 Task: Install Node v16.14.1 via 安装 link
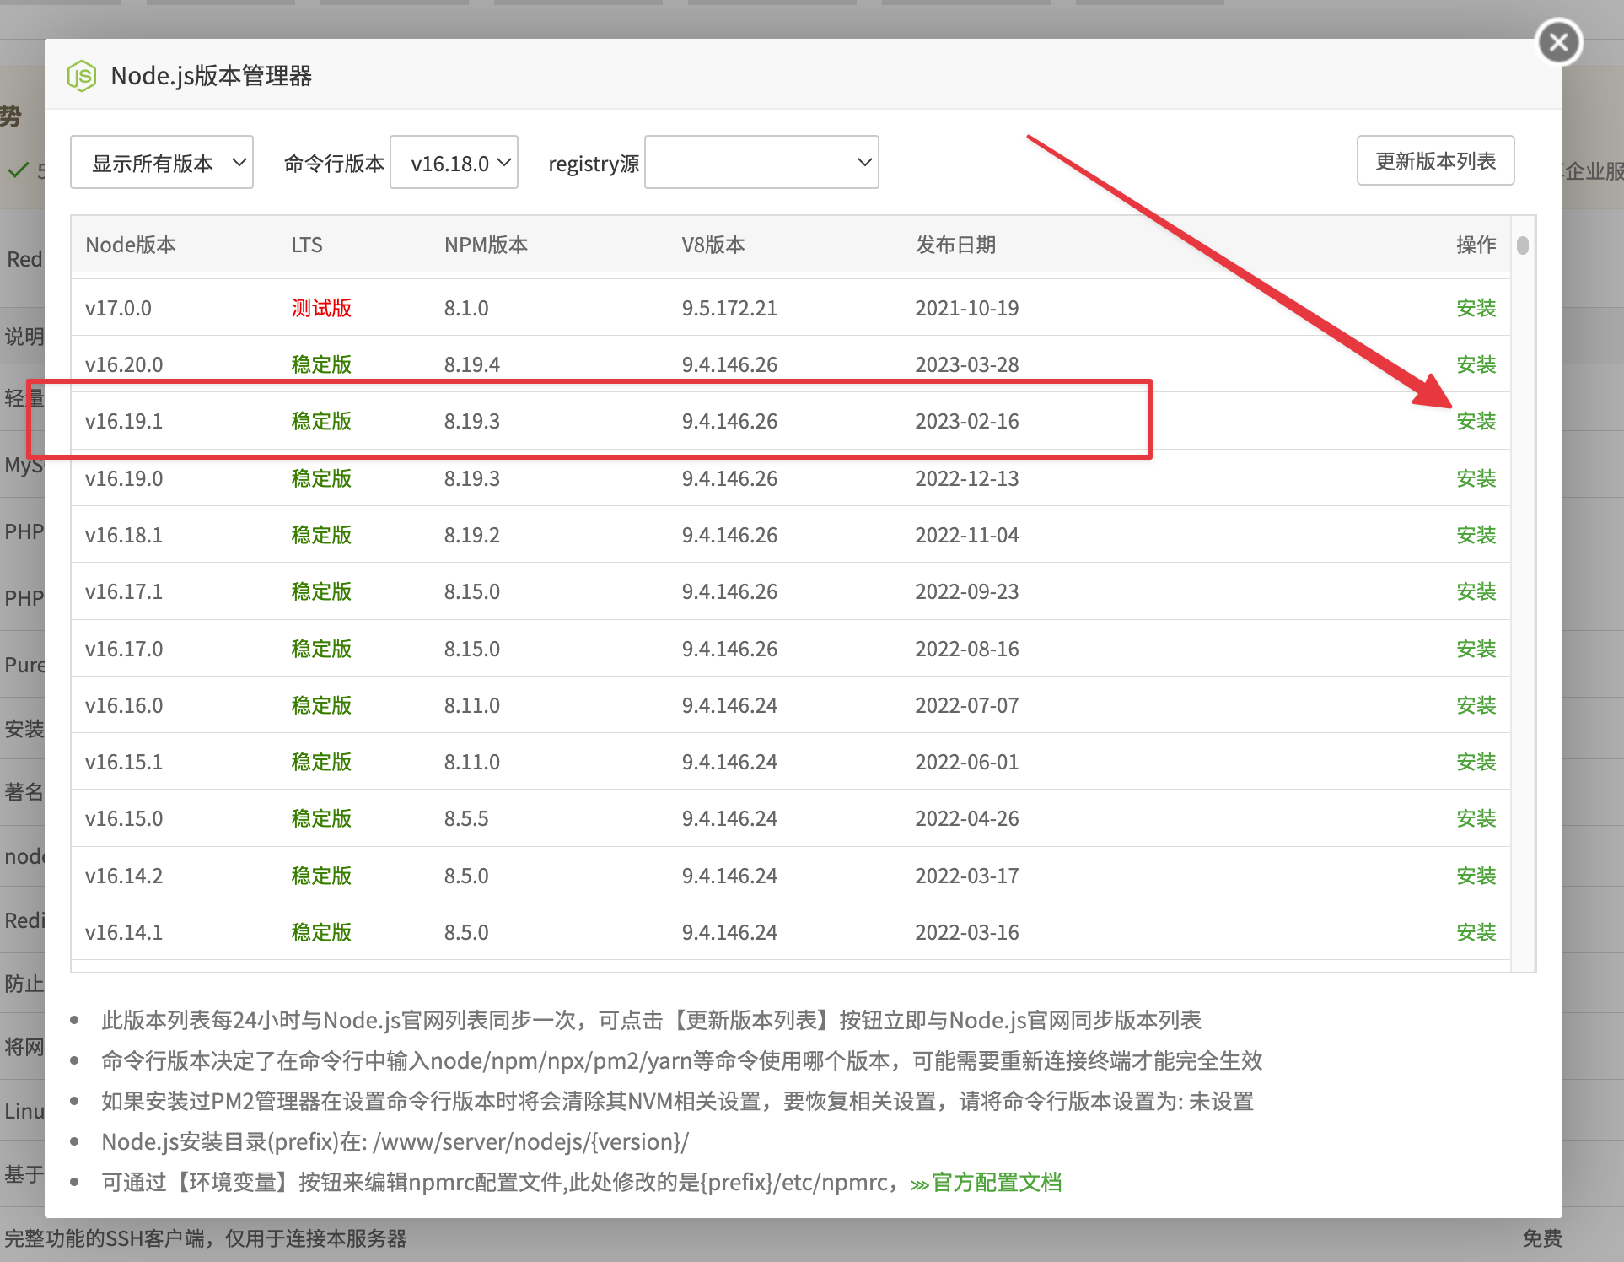[1476, 932]
